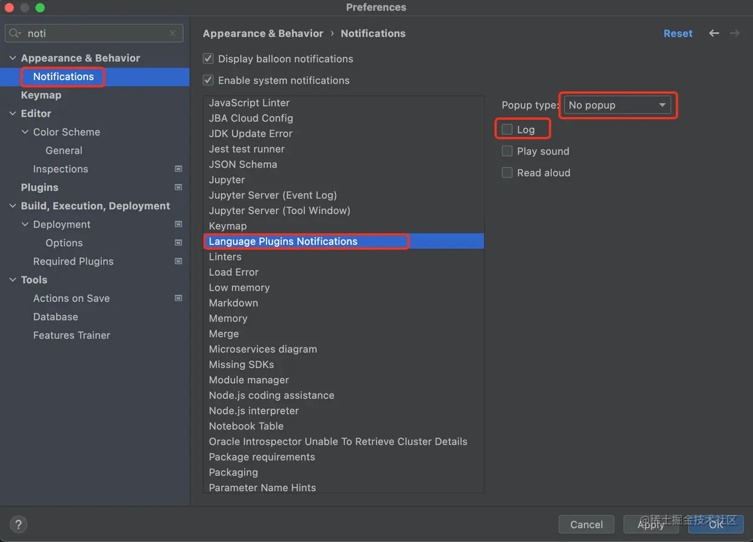Select Notebook Table in the list
This screenshot has width=753, height=542.
344,426
